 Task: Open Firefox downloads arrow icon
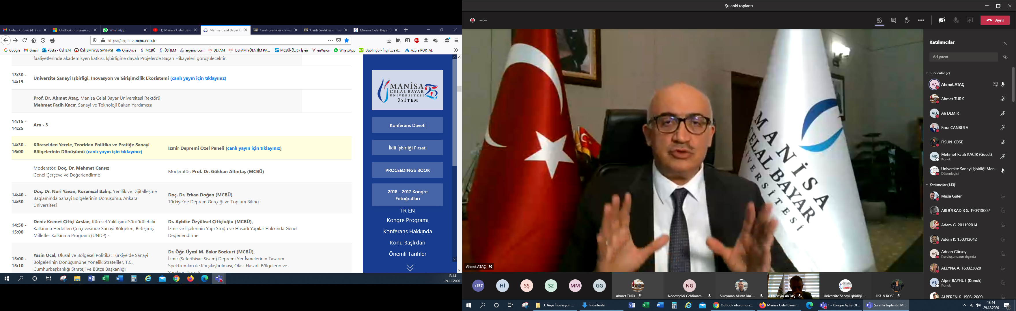(x=389, y=41)
